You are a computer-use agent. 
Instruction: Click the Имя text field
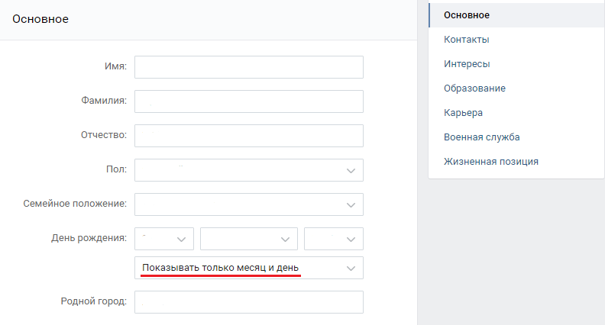point(249,67)
